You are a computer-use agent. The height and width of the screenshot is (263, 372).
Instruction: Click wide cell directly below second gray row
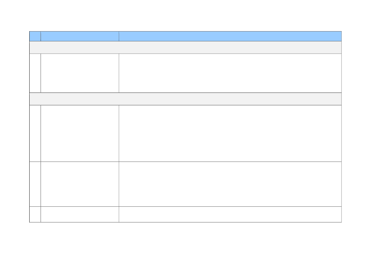tap(230, 134)
